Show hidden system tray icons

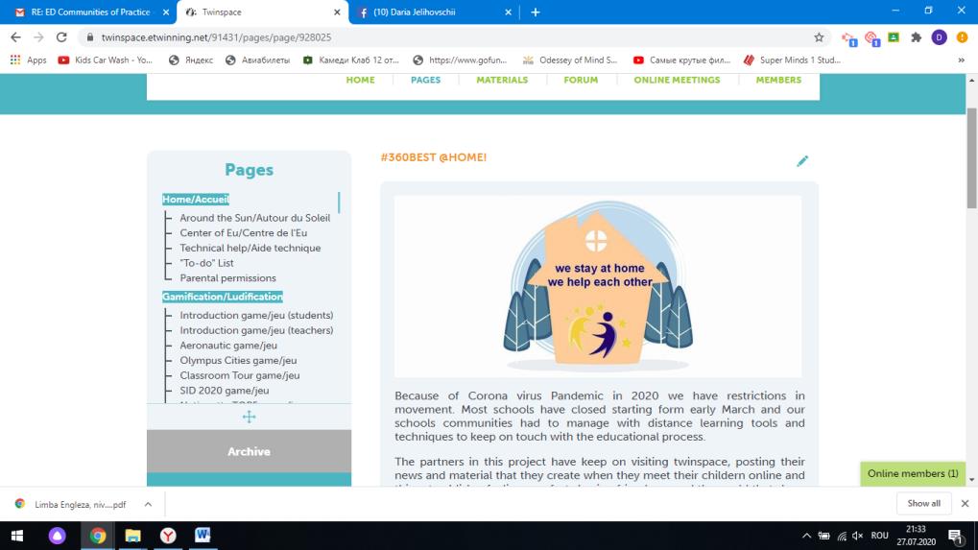[x=805, y=536]
